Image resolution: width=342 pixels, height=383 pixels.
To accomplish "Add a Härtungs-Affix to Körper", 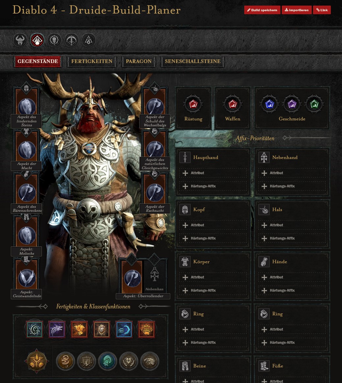I will point(213,290).
